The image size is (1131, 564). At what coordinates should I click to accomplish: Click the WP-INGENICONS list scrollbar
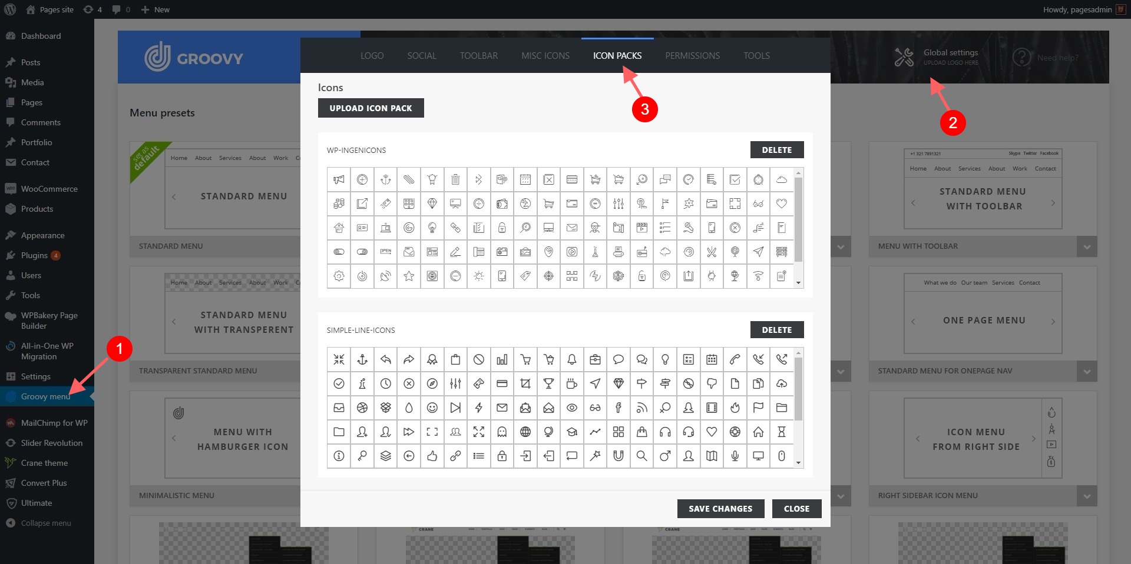(799, 219)
